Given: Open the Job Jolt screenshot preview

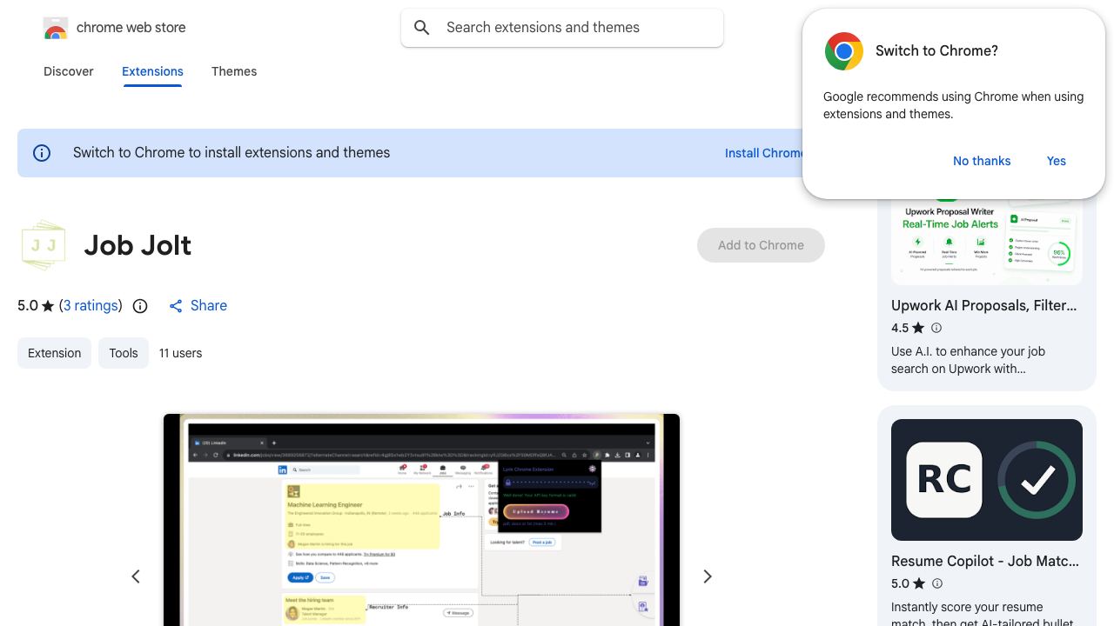Looking at the screenshot, I should coord(421,520).
